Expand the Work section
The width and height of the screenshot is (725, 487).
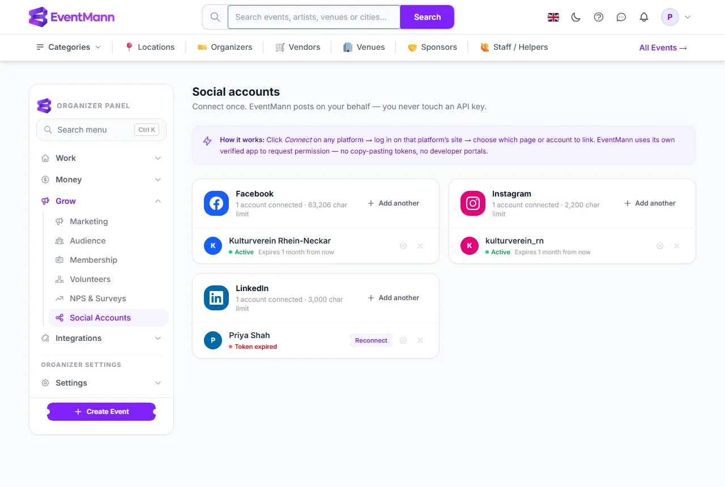click(x=101, y=158)
